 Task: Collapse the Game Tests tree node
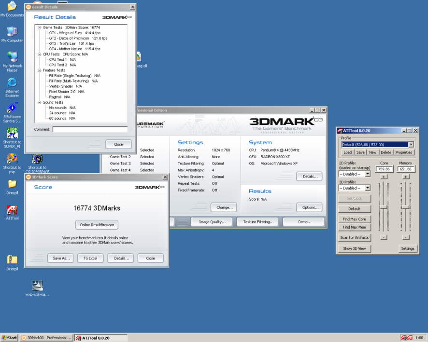pyautogui.click(x=39, y=27)
